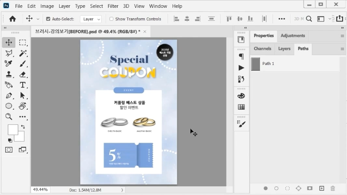Select the Horizontal Type tool

click(23, 85)
